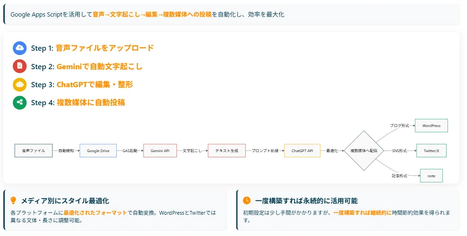Click Step 1 text 音声ファイルをアップロード

[104, 48]
